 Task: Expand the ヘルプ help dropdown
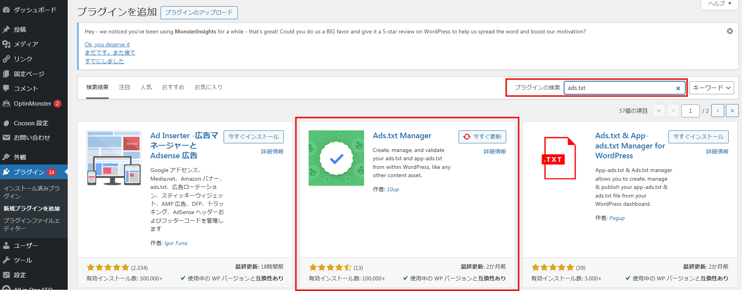click(x=720, y=4)
